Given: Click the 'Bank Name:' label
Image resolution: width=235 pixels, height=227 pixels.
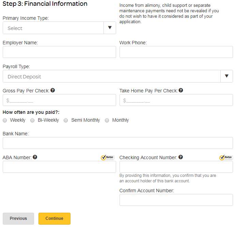Looking at the screenshot, I should point(16,134).
